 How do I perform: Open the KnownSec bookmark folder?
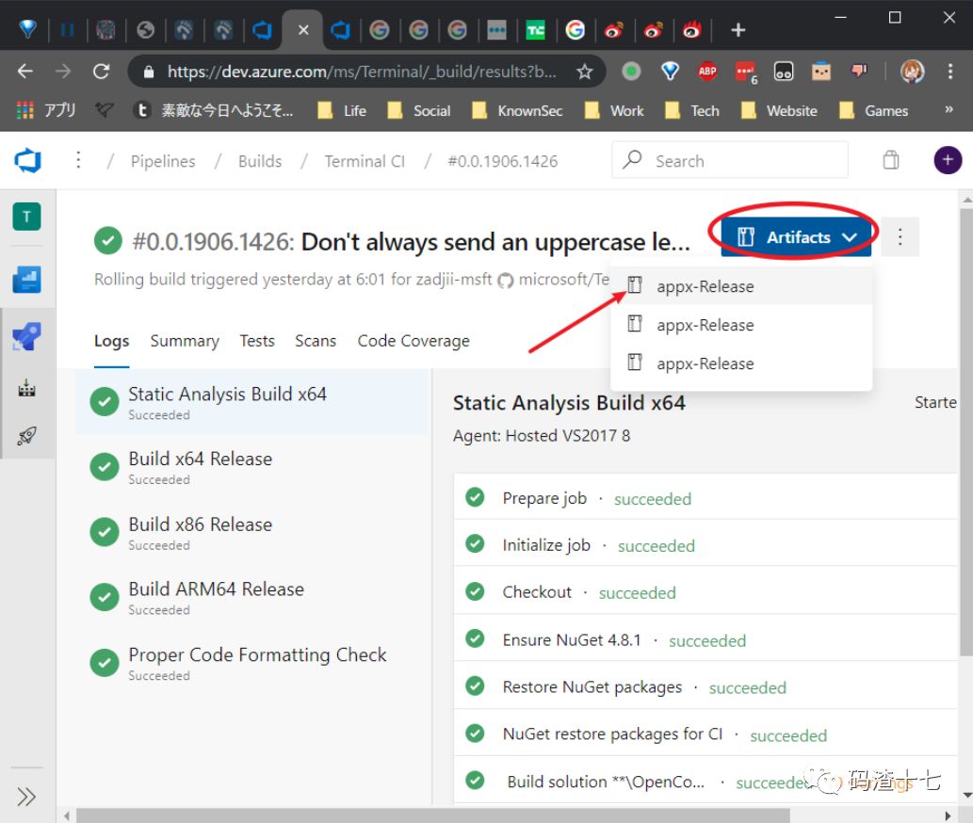(x=517, y=110)
